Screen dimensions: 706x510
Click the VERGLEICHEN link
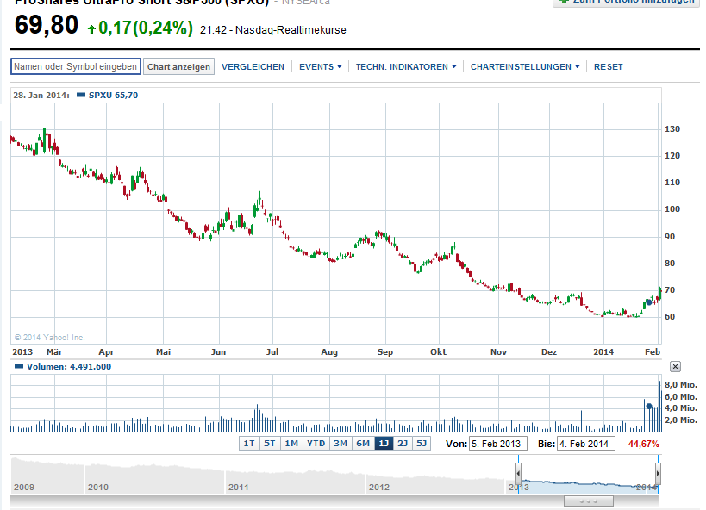(253, 66)
